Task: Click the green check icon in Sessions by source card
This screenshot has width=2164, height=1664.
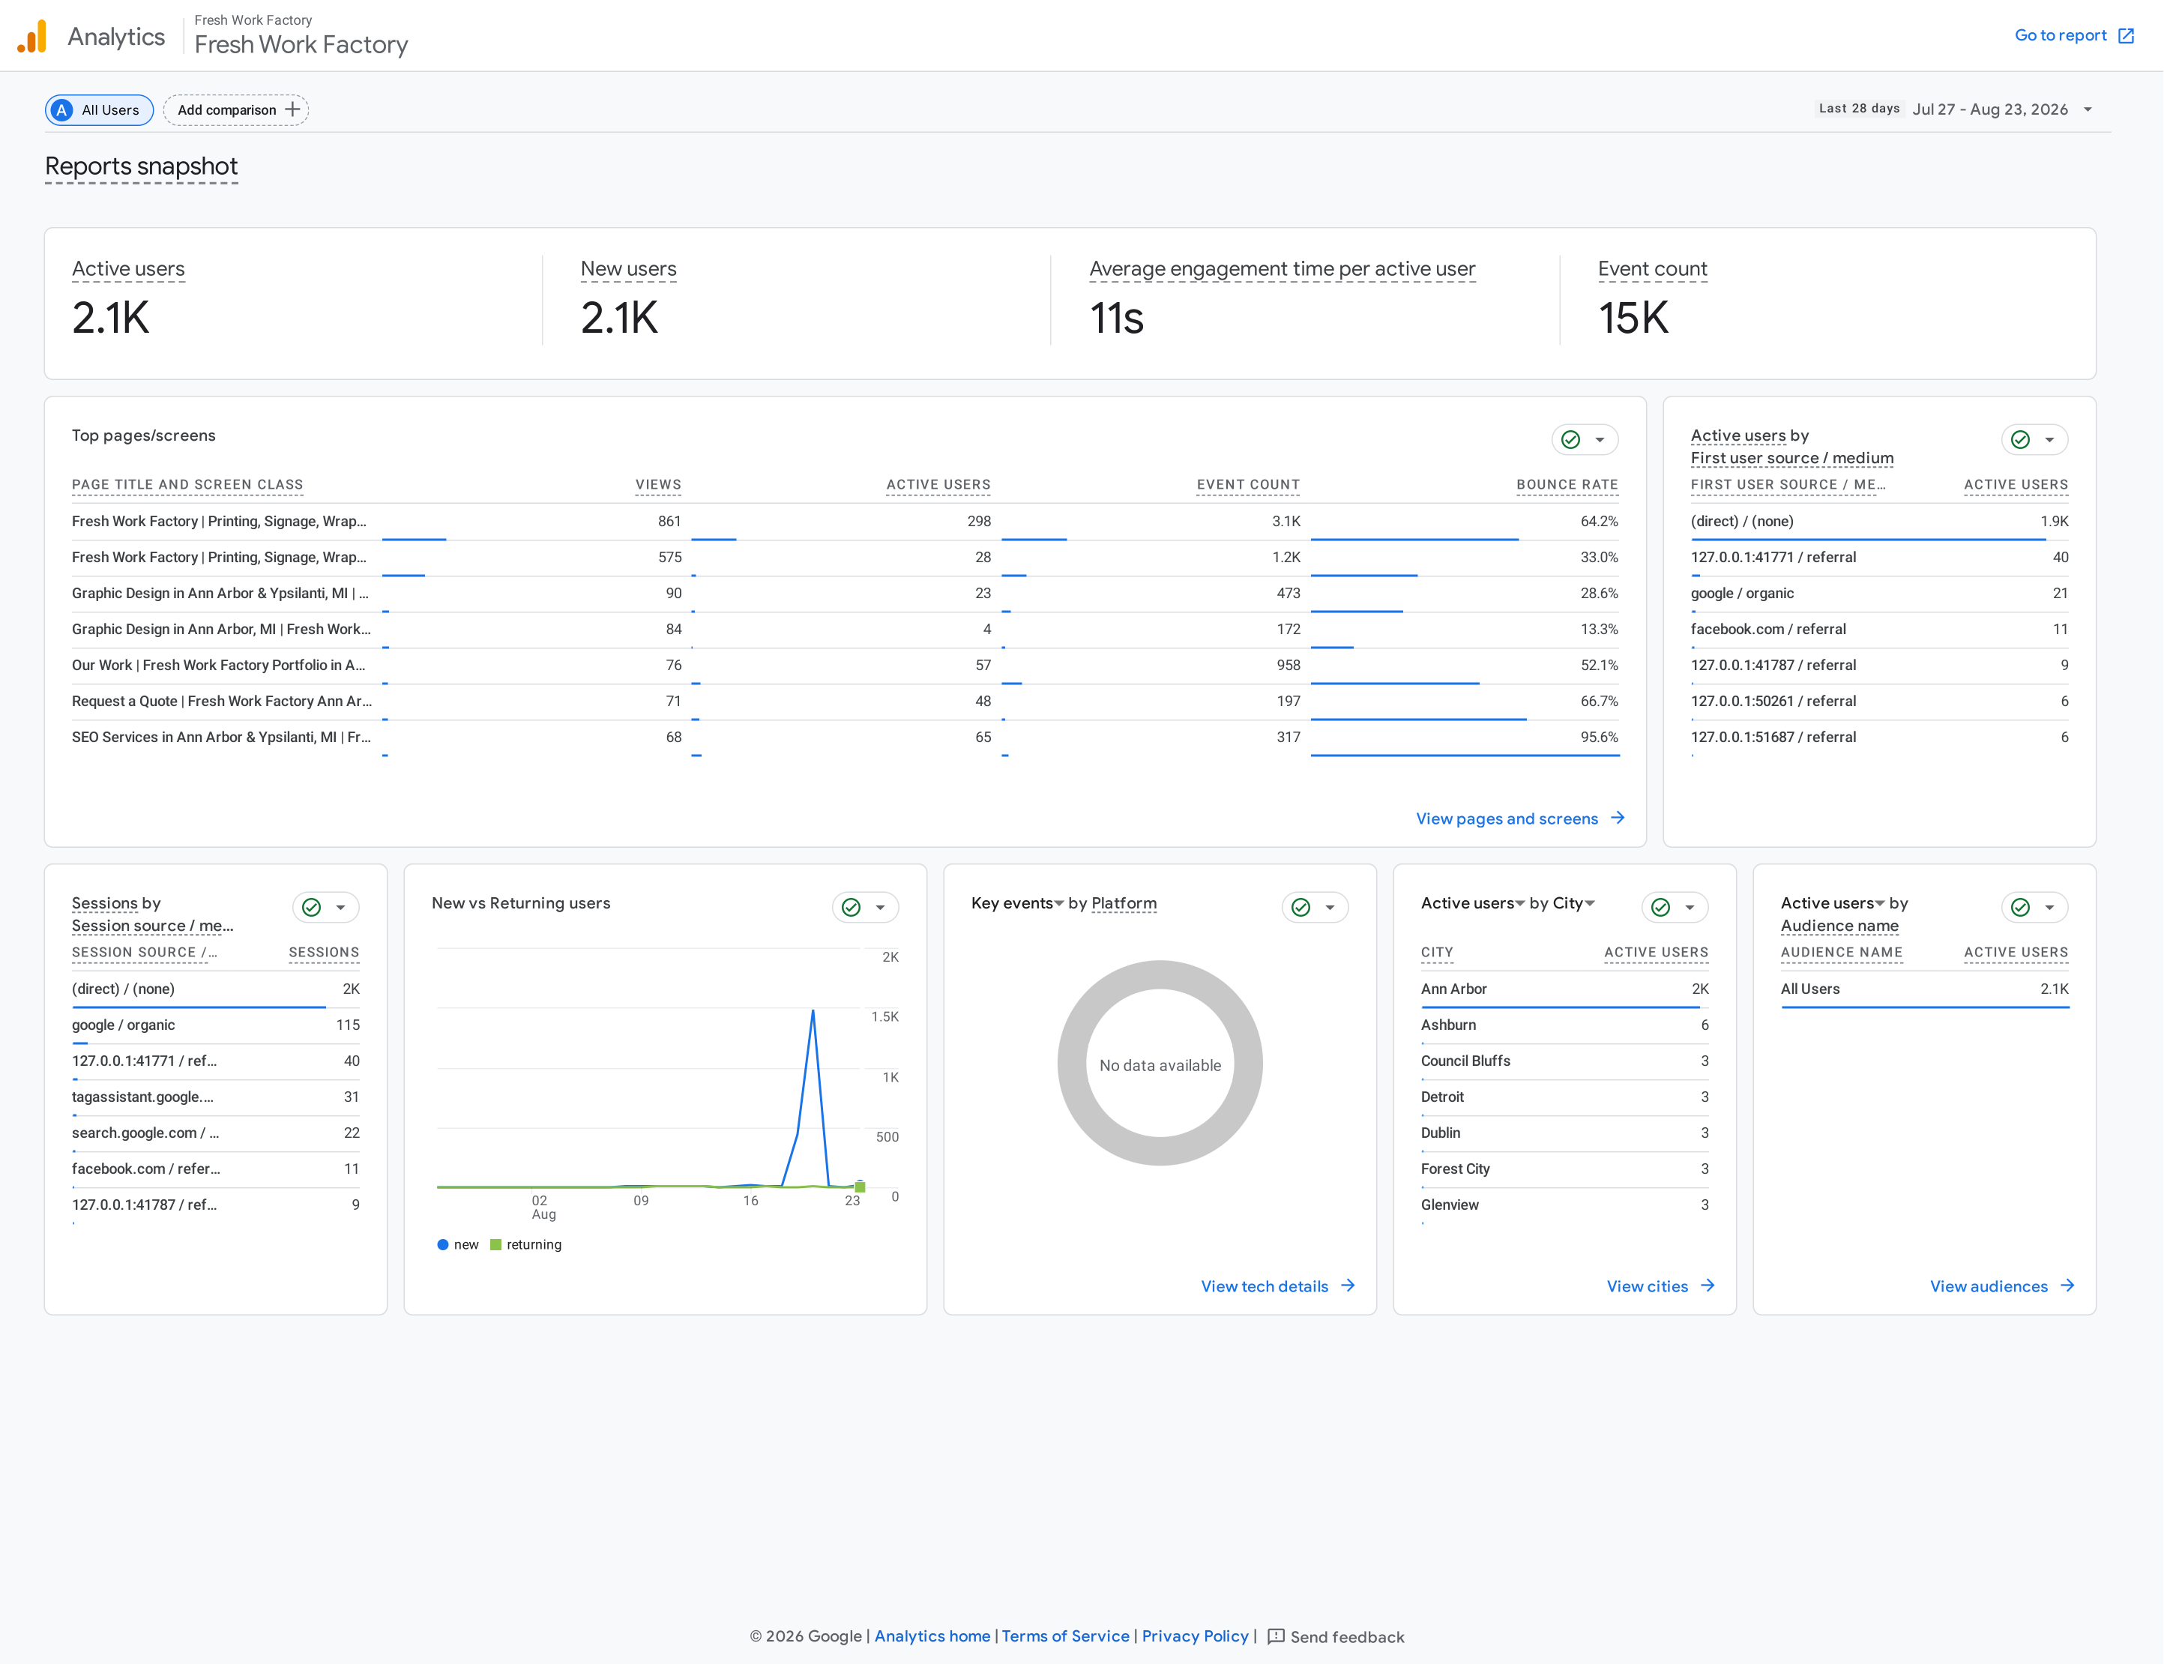Action: point(311,907)
